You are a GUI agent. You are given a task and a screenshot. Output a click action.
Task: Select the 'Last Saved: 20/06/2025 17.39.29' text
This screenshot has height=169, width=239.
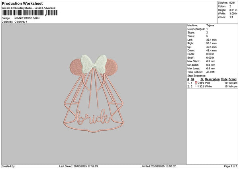(78, 166)
